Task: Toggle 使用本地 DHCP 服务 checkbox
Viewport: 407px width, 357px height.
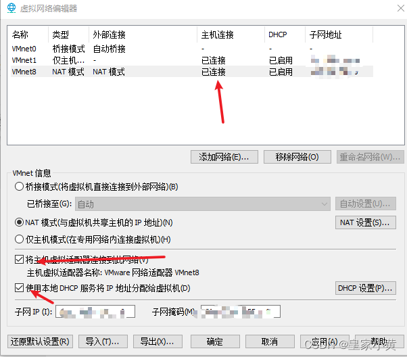Action: [x=19, y=288]
